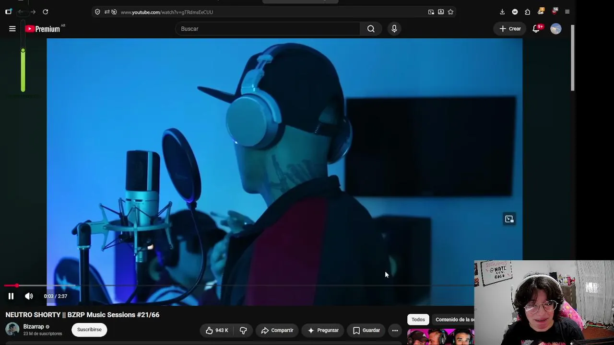614x345 pixels.
Task: Open the account avatar menu
Action: 556,29
